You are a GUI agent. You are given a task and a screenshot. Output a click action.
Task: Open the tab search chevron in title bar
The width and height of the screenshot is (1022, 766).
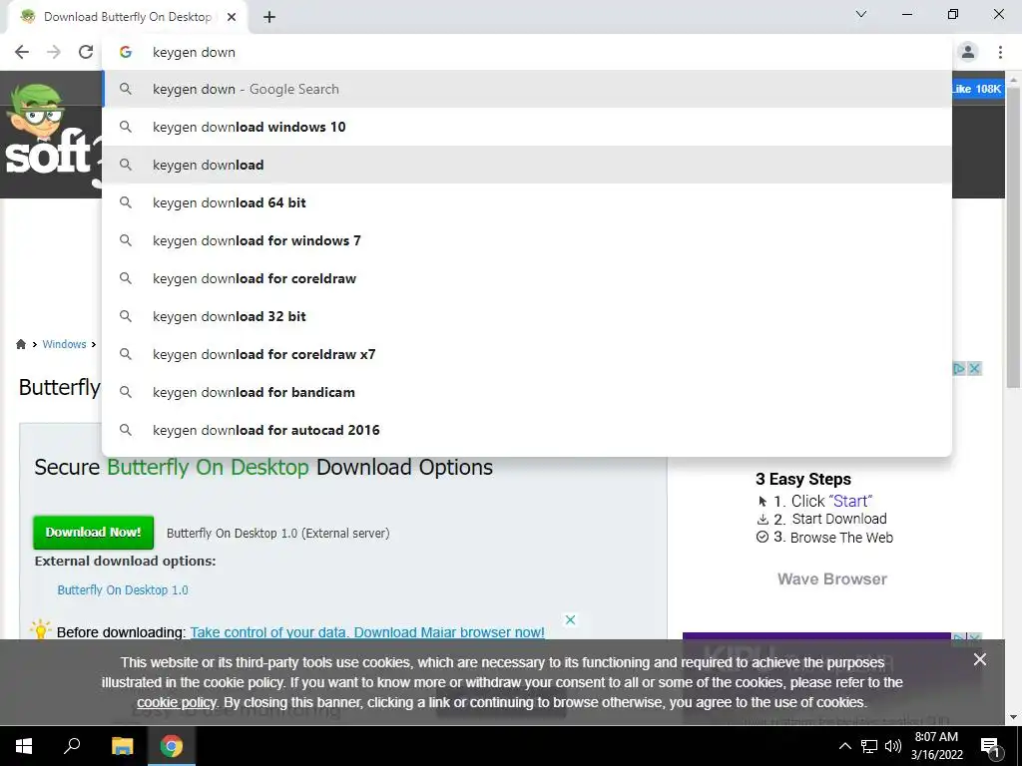pos(861,14)
